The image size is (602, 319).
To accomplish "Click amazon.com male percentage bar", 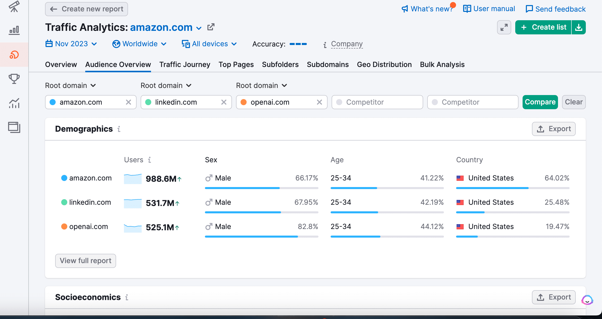I will coord(262,188).
